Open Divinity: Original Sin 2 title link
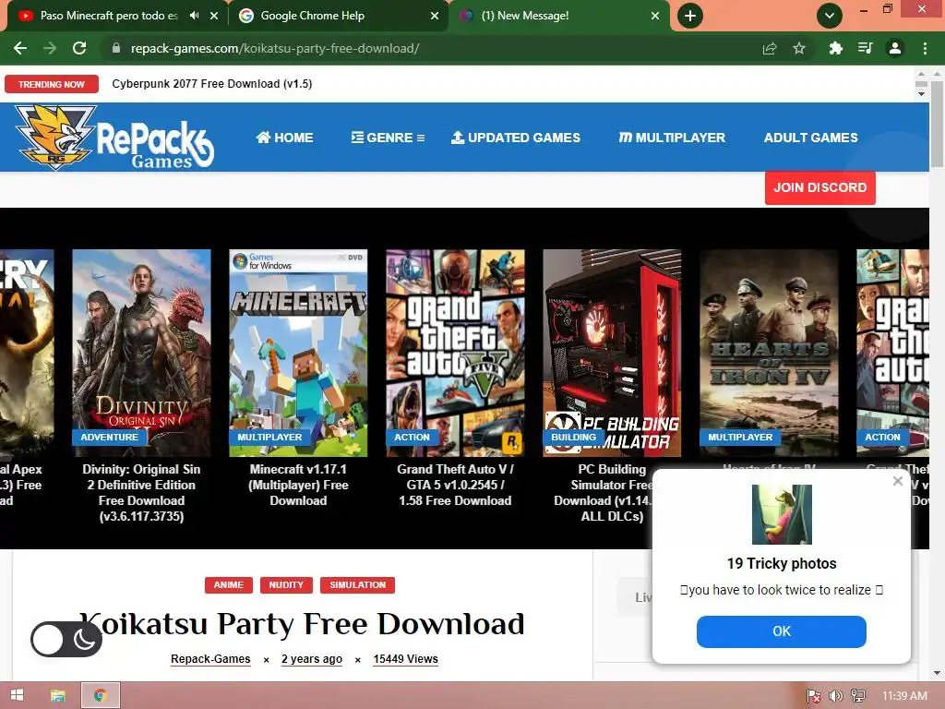The width and height of the screenshot is (945, 709). point(141,493)
